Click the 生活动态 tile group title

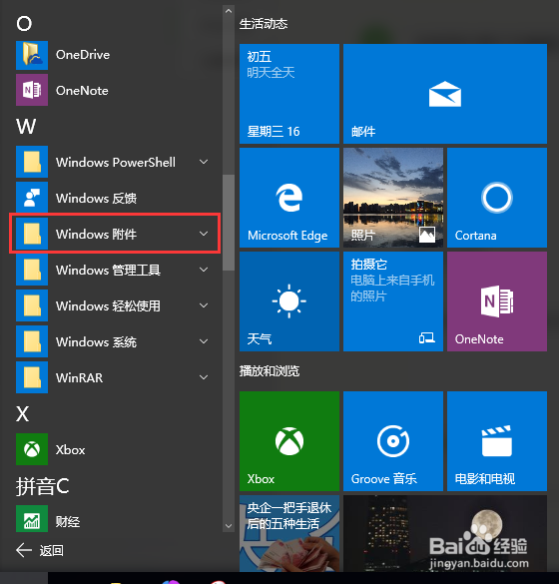(x=264, y=24)
